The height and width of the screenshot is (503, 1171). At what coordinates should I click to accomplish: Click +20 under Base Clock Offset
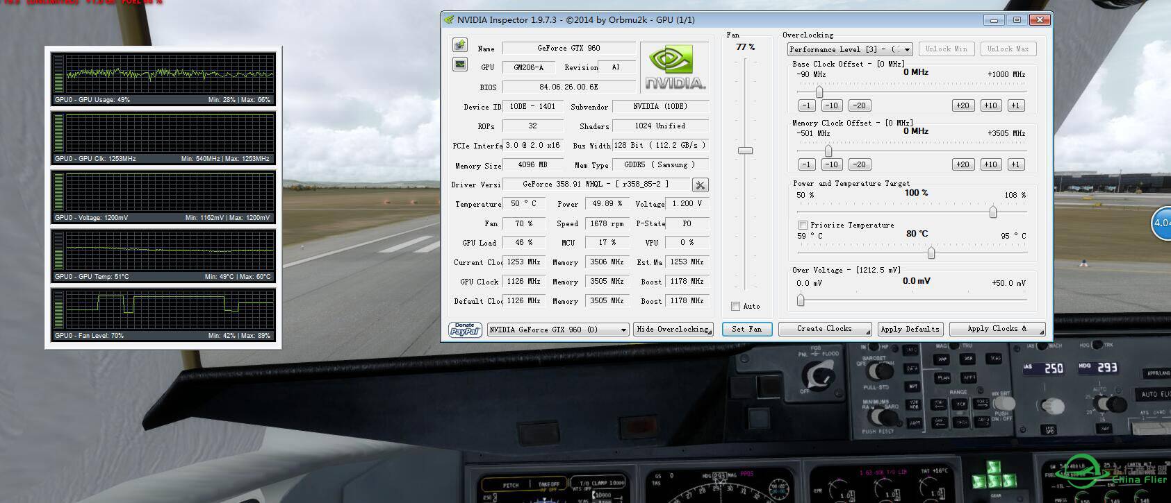tap(963, 105)
